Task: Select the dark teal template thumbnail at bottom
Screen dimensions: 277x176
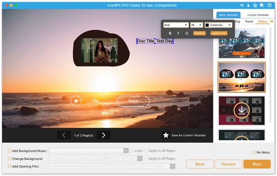Action: 241,135
